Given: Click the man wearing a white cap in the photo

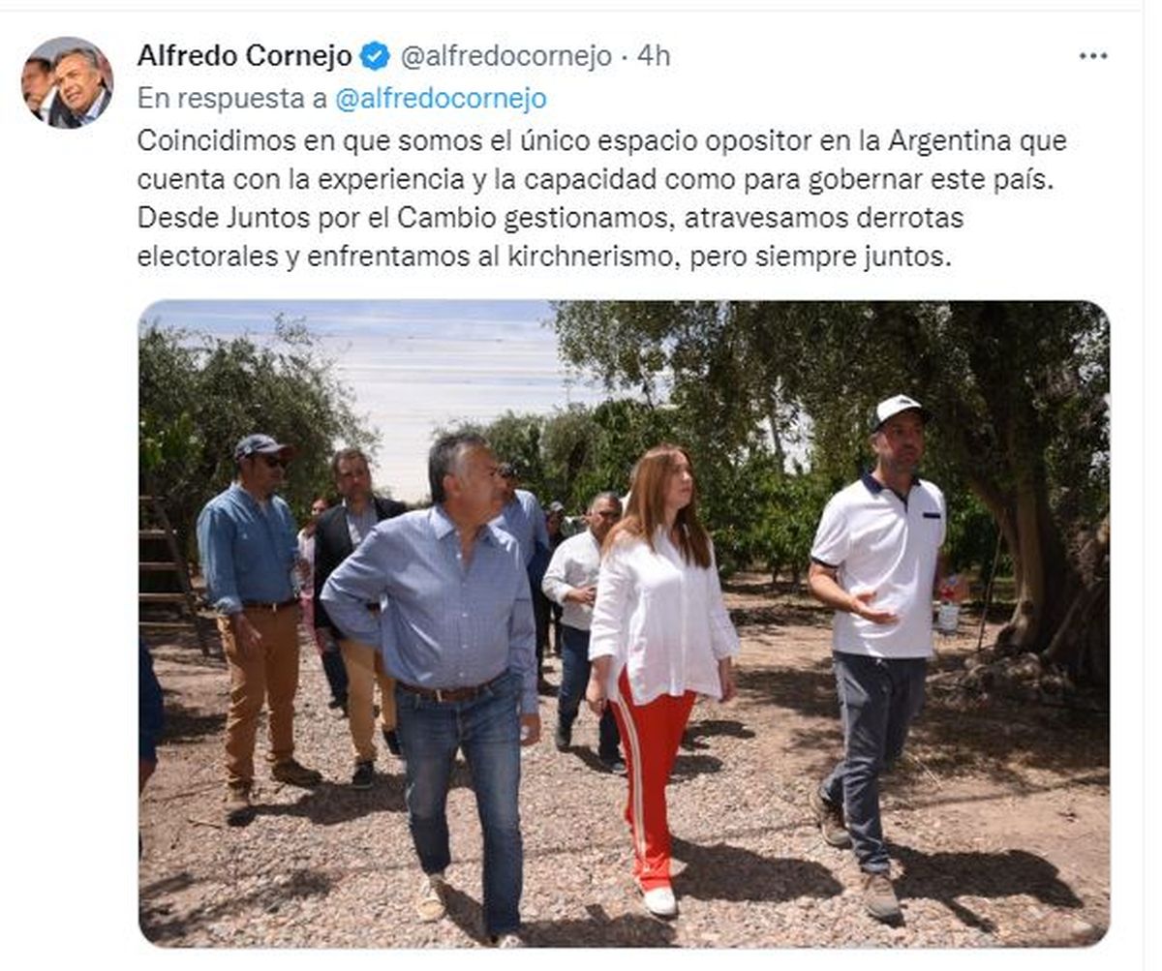Looking at the screenshot, I should [x=876, y=649].
